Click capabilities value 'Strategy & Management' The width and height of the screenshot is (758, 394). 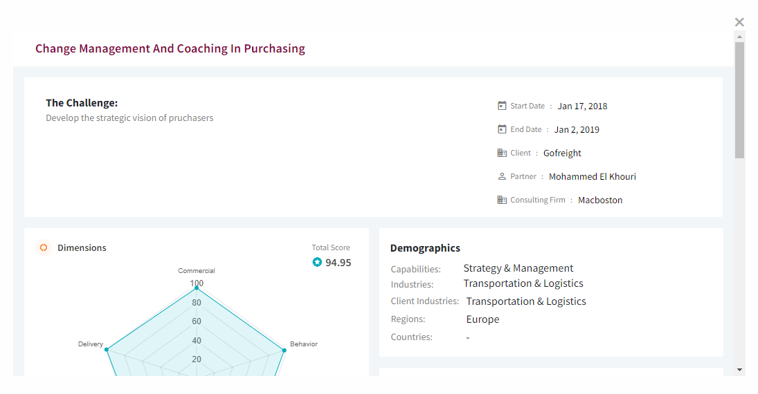(518, 268)
